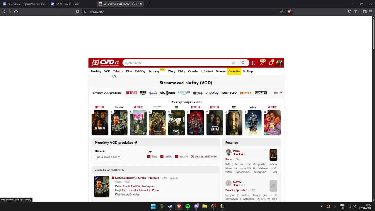Uncheck the seriály type checkbox
The height and width of the screenshot is (211, 375).
pyautogui.click(x=162, y=156)
